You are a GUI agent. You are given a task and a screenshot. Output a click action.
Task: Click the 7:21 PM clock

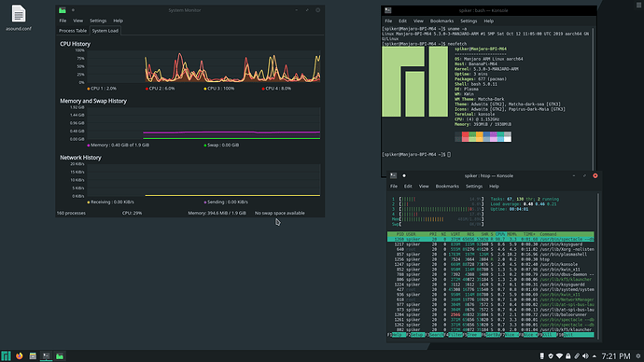616,355
